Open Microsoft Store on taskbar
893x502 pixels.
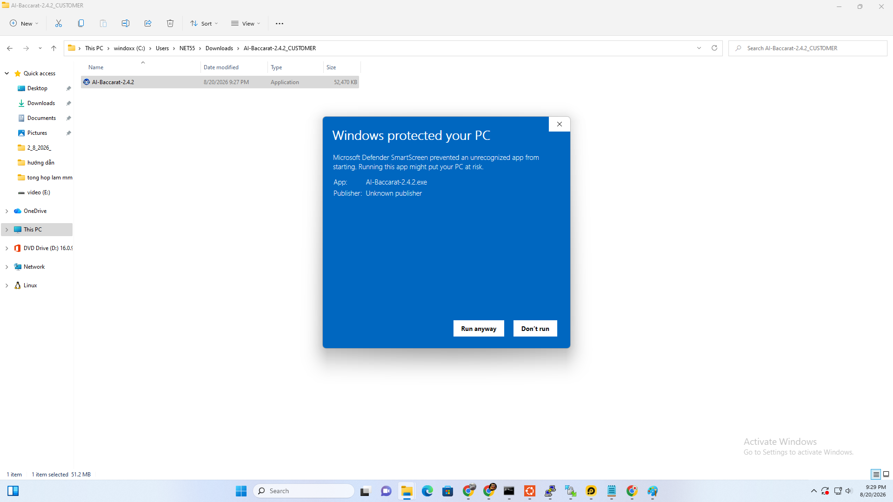point(447,491)
